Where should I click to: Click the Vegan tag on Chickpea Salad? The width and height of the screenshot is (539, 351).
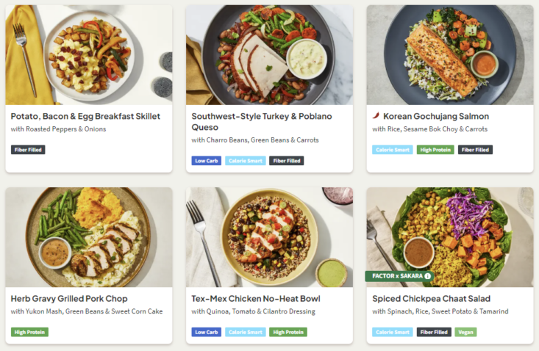pos(465,332)
